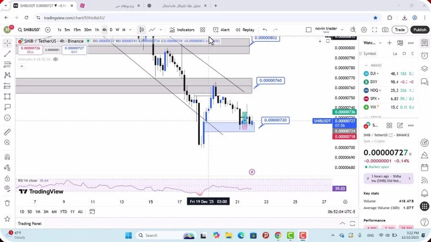Screen dimensions: 431x242
Task: Toggle lock all drawings
Action: [x=7, y=178]
